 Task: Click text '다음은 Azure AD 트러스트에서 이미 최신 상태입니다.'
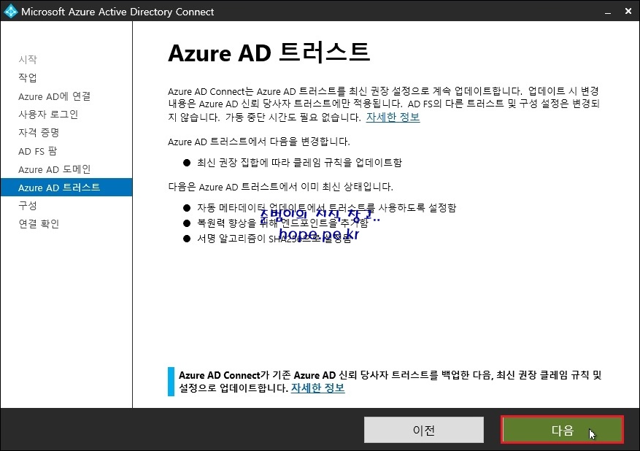280,187
